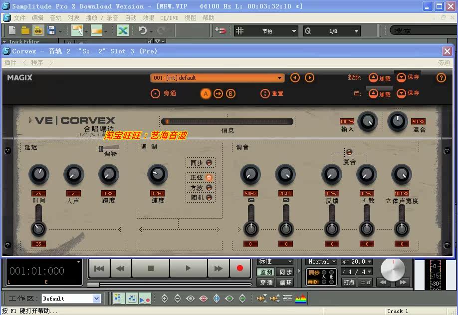Screen dimensions: 458x315
Task: Click the red record button
Action: click(x=240, y=268)
